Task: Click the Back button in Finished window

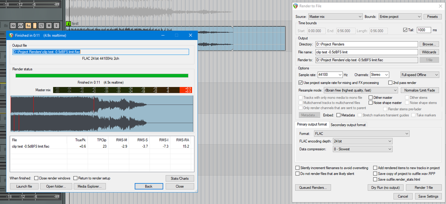Action: click(x=149, y=186)
